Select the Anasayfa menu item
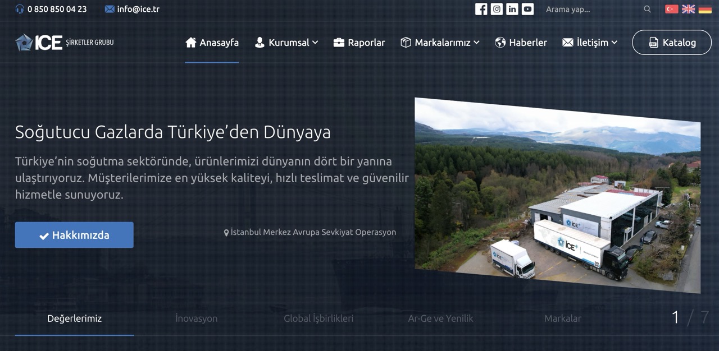The height and width of the screenshot is (351, 719). [x=212, y=42]
